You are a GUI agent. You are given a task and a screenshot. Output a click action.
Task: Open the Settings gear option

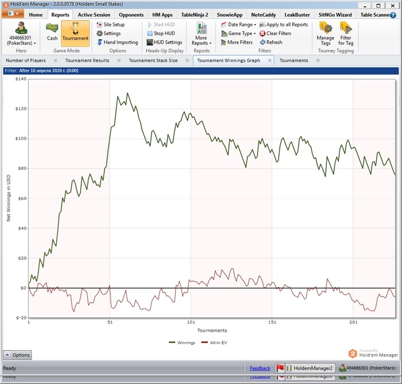click(109, 33)
